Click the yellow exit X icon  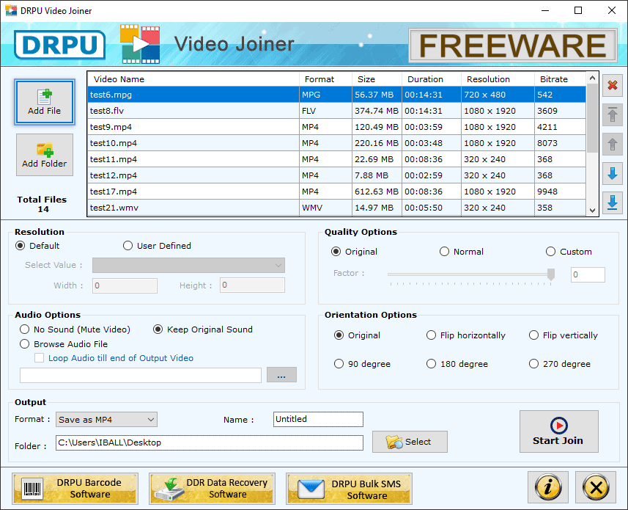596,487
